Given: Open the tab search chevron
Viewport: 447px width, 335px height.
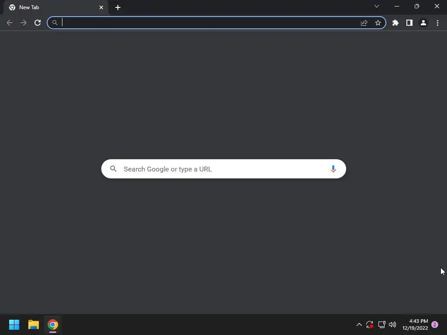Looking at the screenshot, I should [x=377, y=6].
